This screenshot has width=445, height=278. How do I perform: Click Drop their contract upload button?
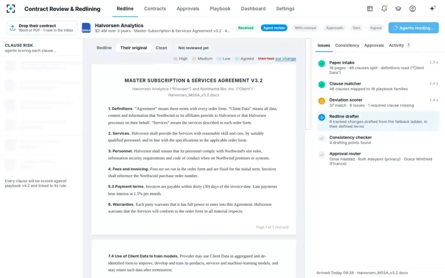tap(42, 28)
